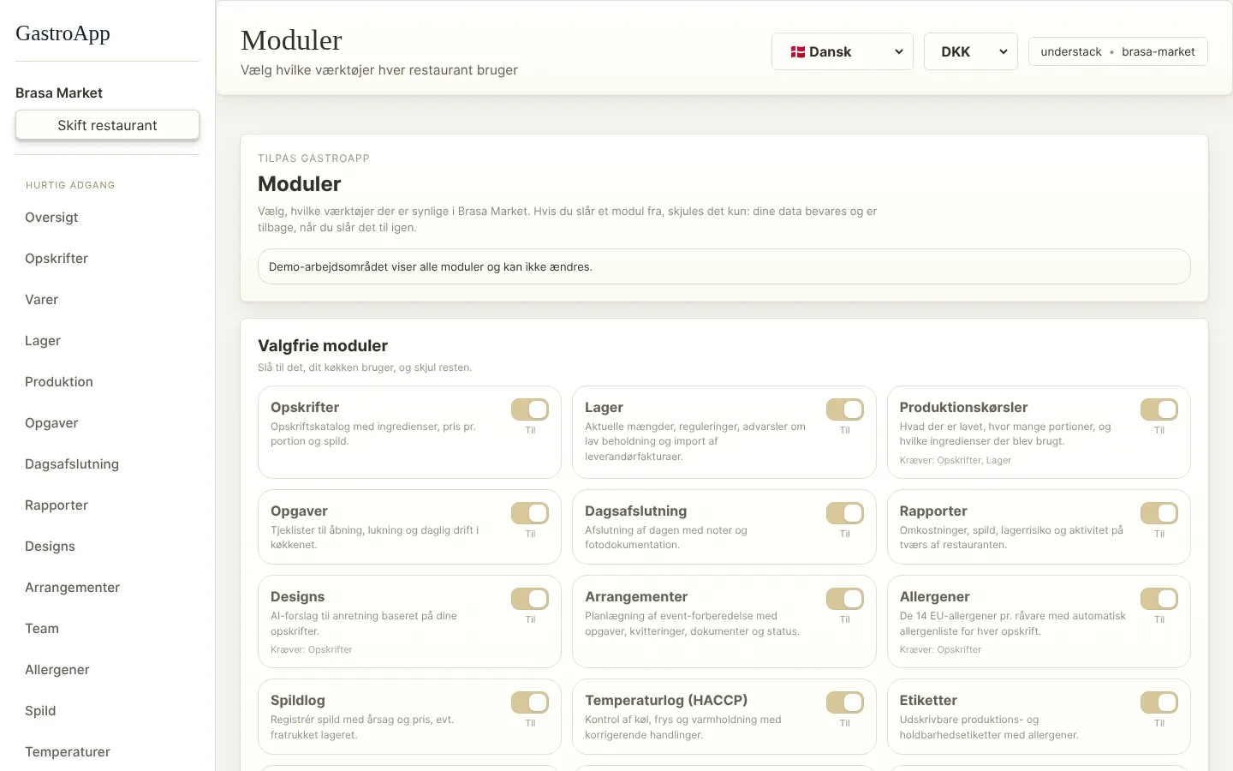Screen dimensions: 1233x771
Task: Click the Brasa Market restaurant name
Action: (x=59, y=93)
